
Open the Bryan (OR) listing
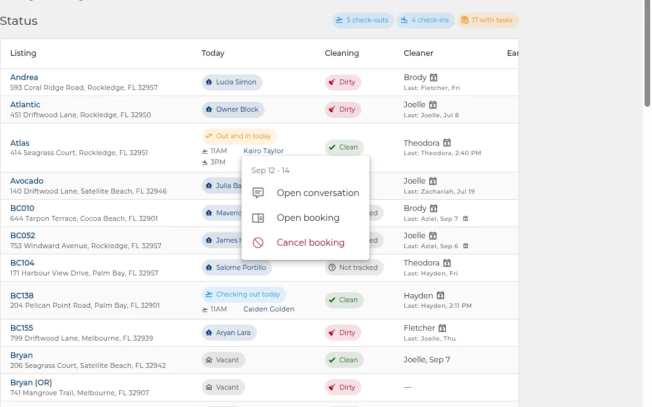pos(31,383)
